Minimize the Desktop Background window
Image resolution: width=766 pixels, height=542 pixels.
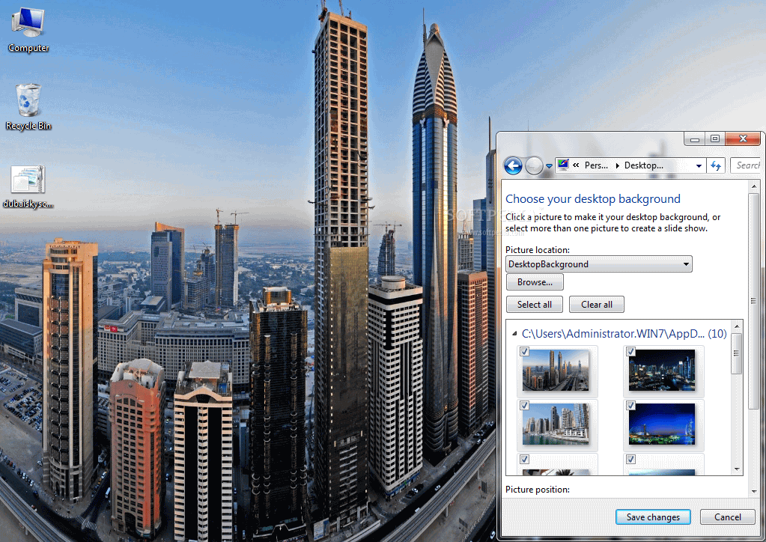695,139
